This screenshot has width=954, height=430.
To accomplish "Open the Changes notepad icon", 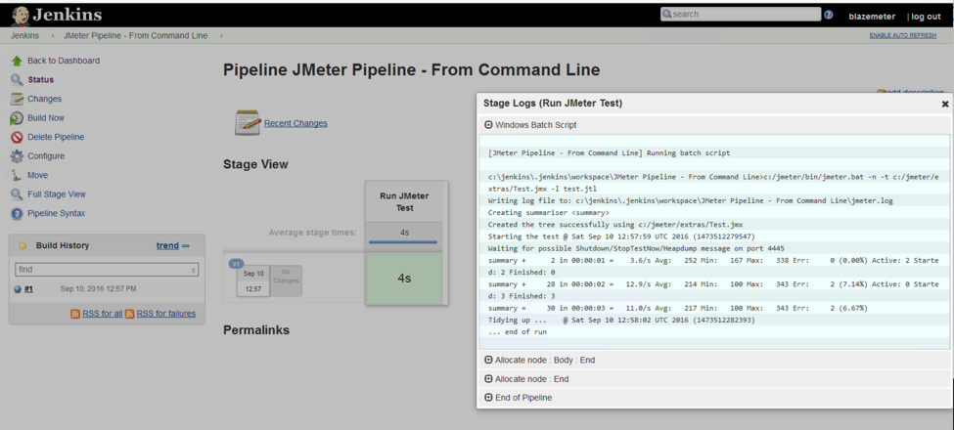I will tap(17, 99).
